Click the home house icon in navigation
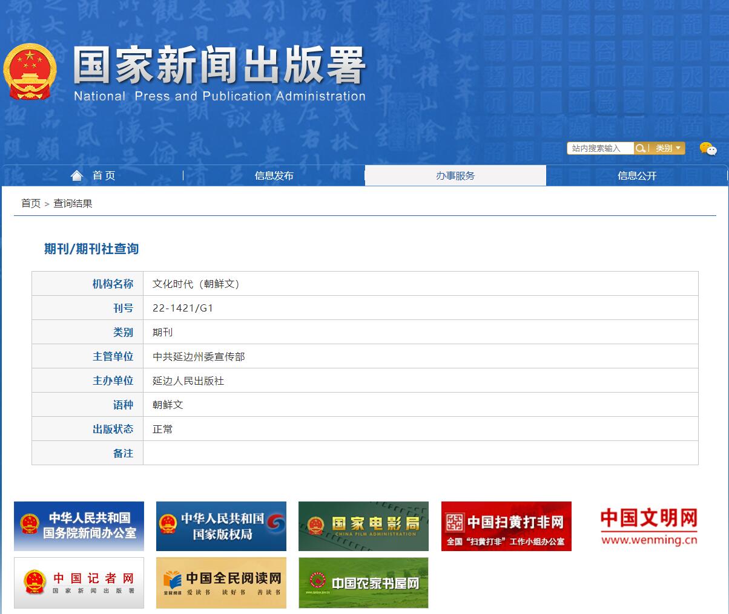Image resolution: width=729 pixels, height=614 pixels. click(77, 175)
